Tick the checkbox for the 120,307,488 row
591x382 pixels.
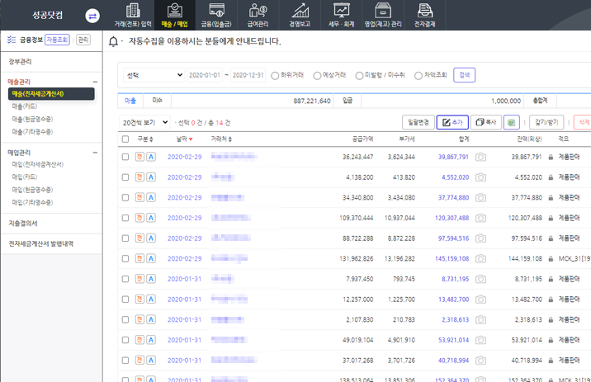coord(125,218)
